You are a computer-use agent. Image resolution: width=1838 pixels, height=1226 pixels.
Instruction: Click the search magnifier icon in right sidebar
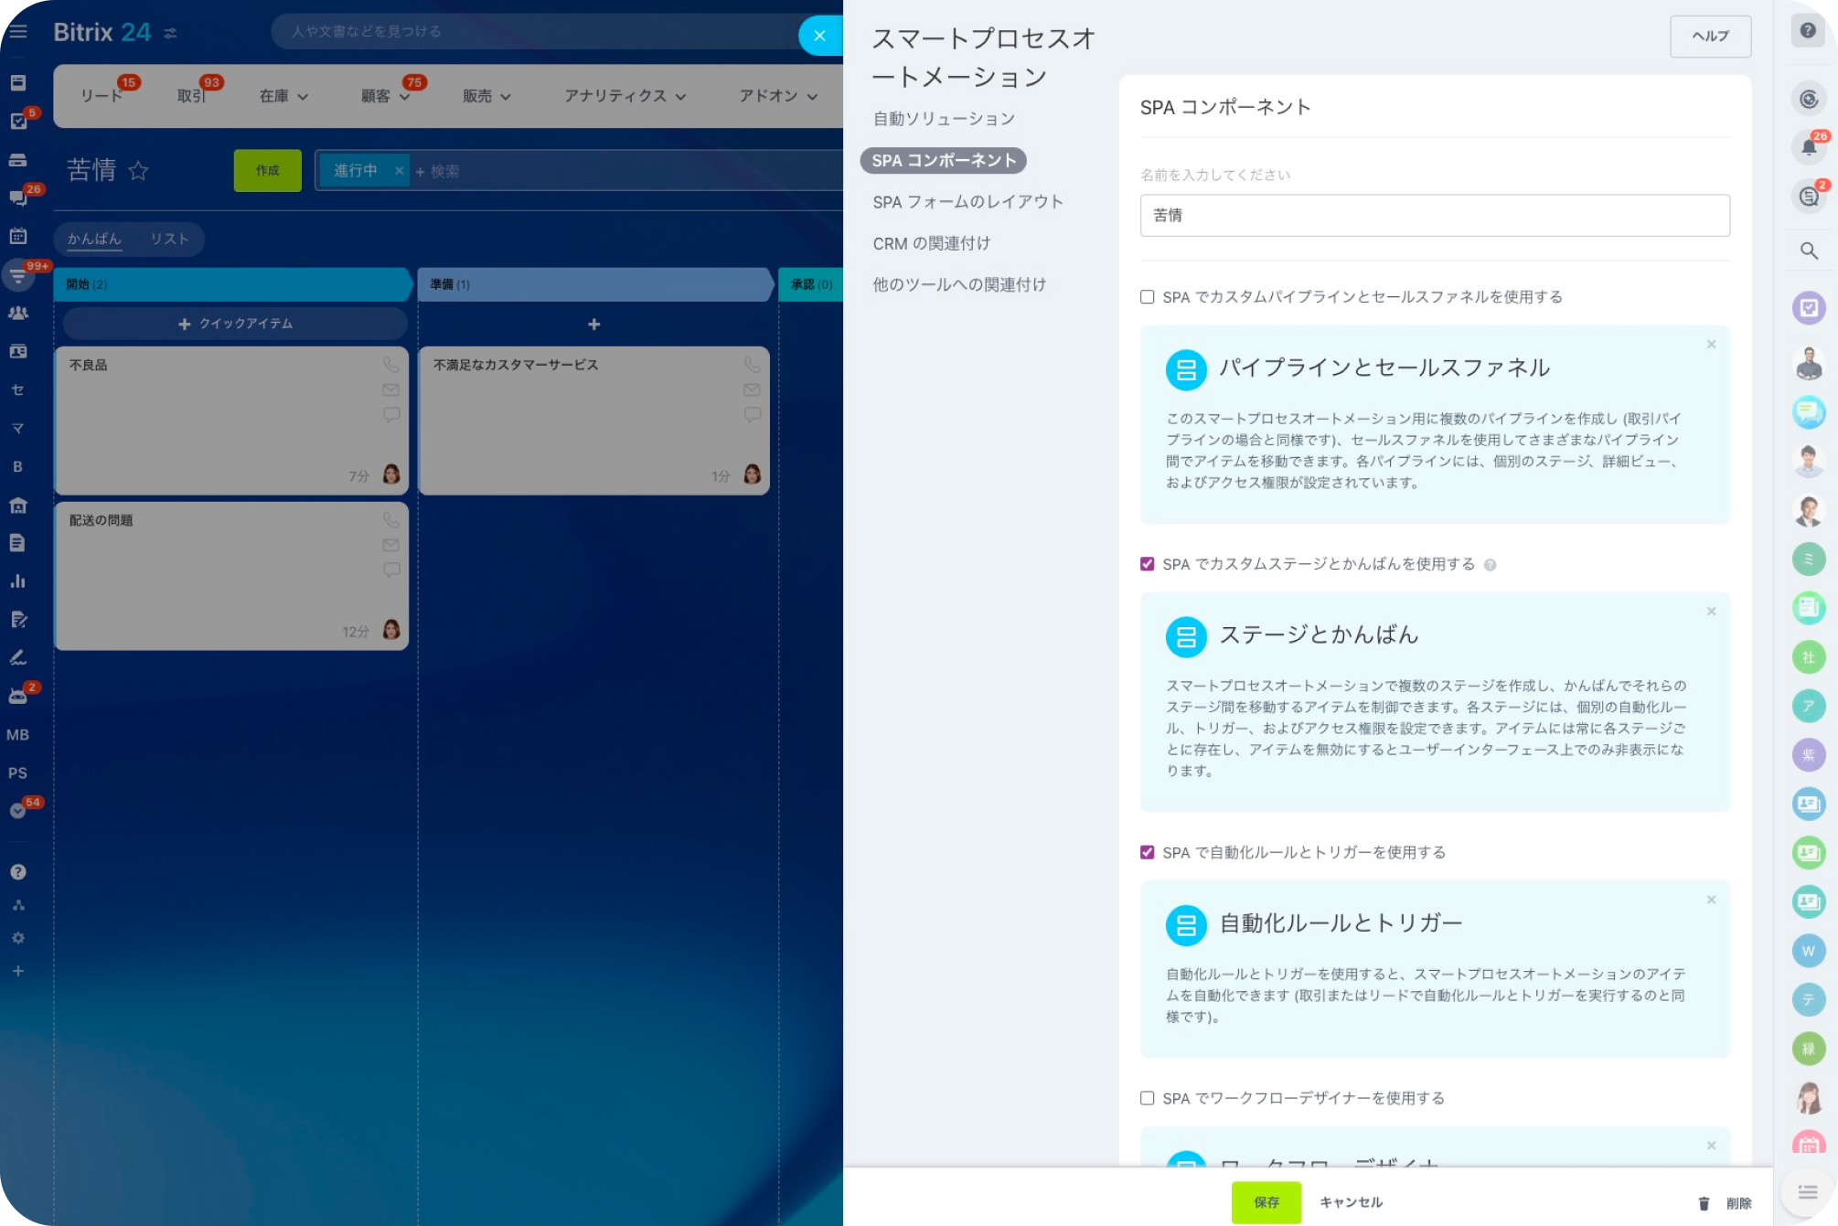[1808, 251]
